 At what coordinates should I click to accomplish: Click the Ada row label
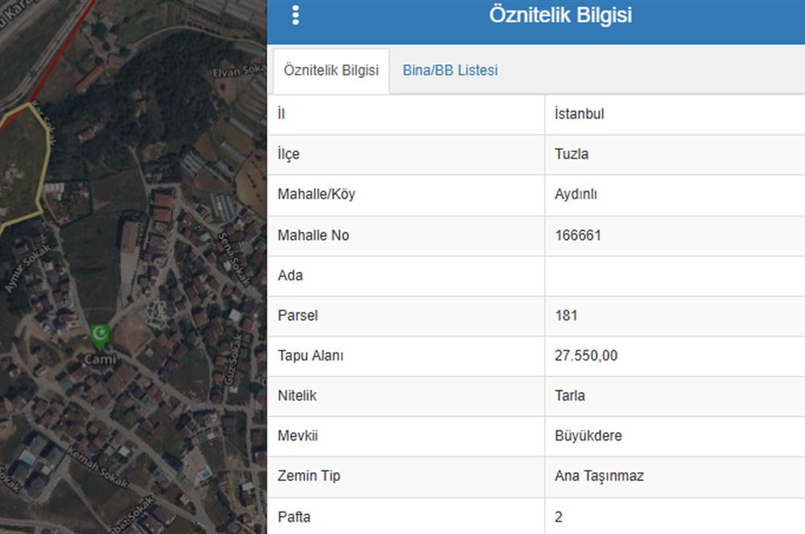(x=290, y=276)
